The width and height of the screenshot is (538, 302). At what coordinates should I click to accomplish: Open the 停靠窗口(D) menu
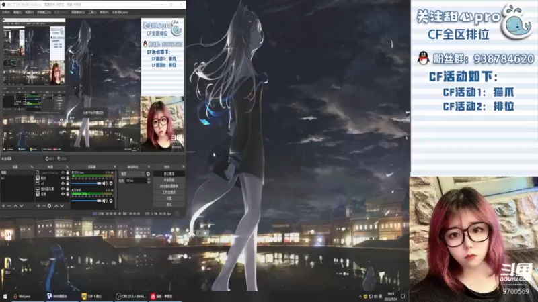pyautogui.click(x=44, y=12)
